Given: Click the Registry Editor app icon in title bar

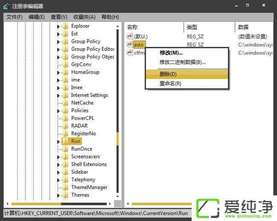Looking at the screenshot, I should 6,6.
